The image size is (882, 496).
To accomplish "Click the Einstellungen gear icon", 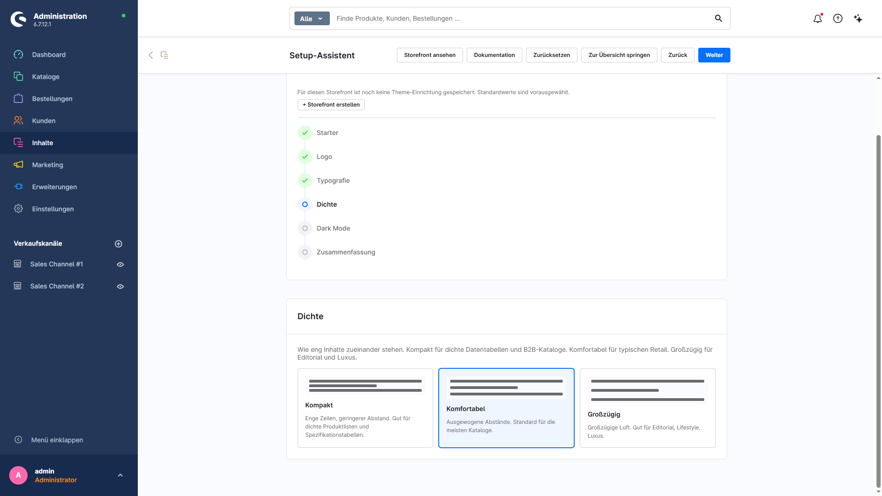I will (x=18, y=209).
